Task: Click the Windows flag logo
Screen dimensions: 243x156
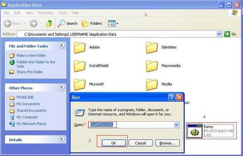Action: pos(235,13)
